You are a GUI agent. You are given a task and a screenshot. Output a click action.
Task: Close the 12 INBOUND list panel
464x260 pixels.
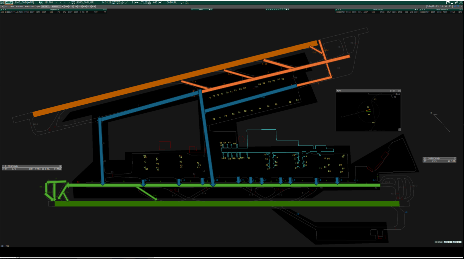coord(60,166)
